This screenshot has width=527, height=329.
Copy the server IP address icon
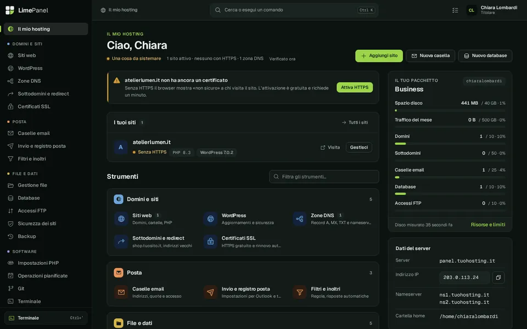498,277
